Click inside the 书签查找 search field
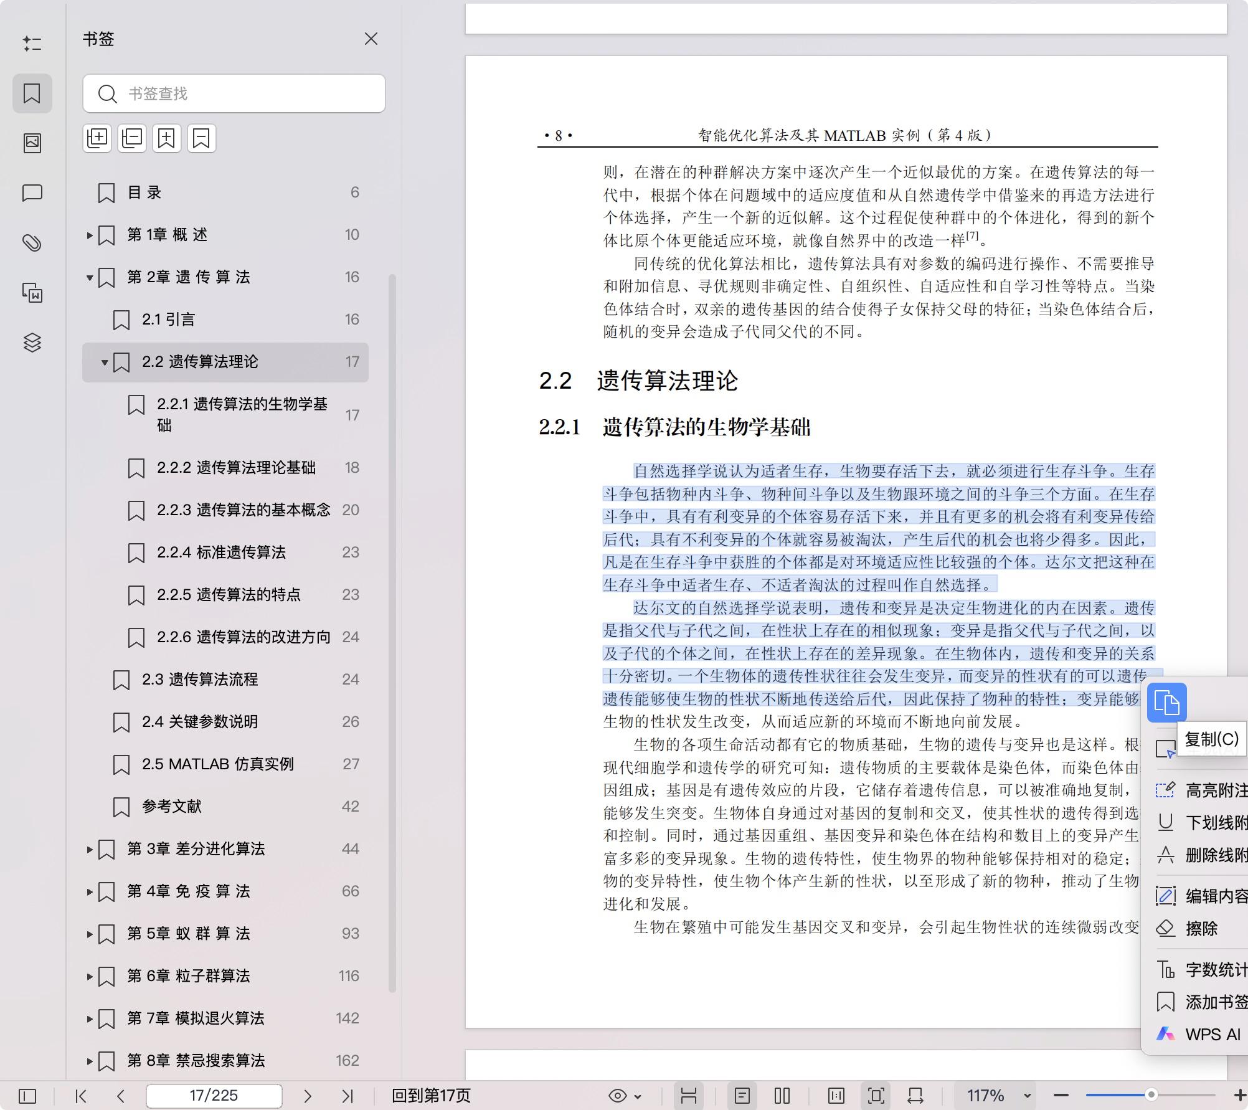Image resolution: width=1248 pixels, height=1110 pixels. pos(234,93)
